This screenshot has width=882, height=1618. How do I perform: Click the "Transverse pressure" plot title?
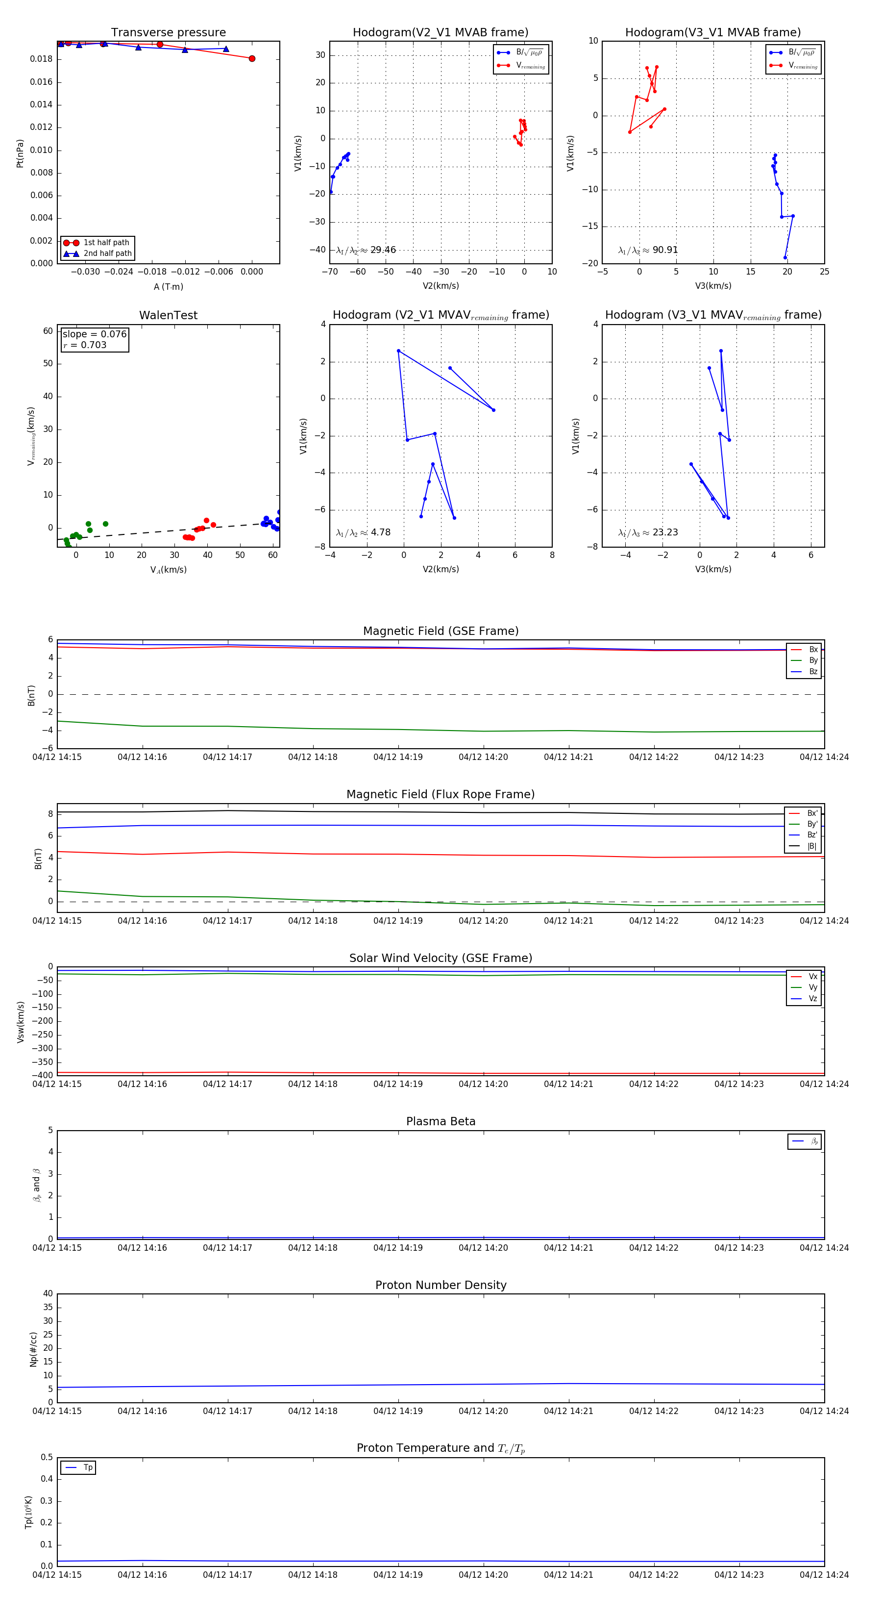[168, 32]
